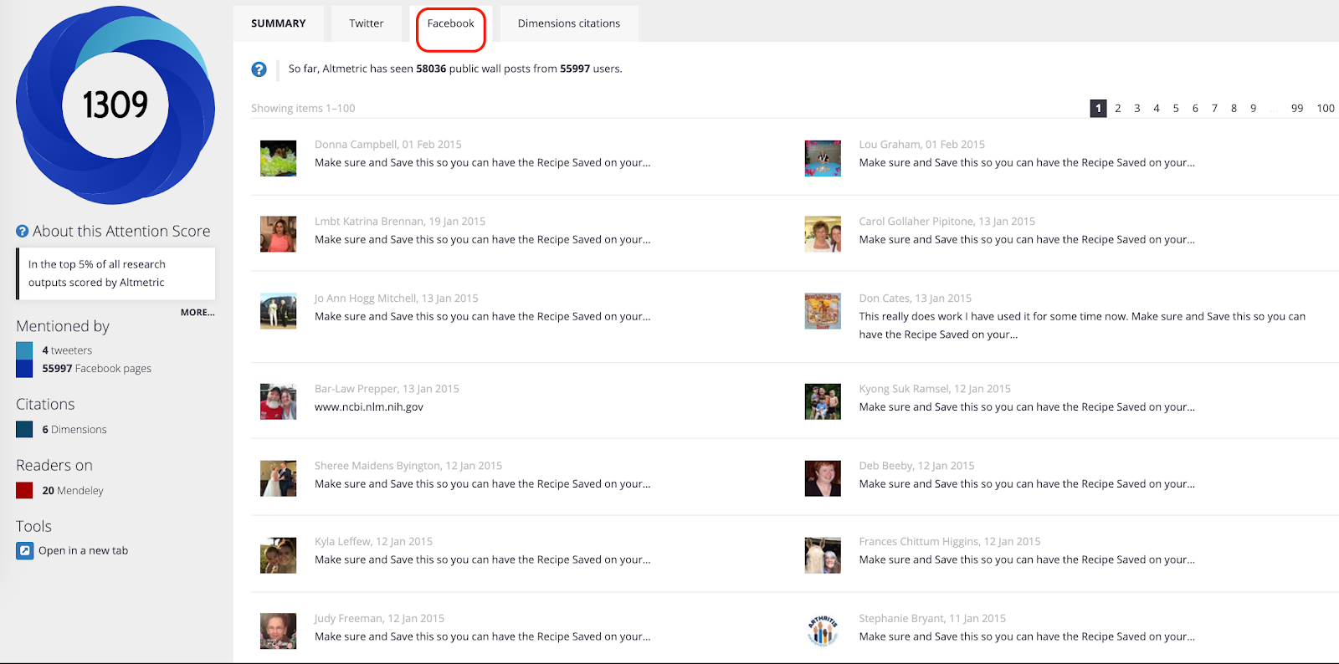Open the Dimensions citations tab
This screenshot has height=664, width=1339.
[x=569, y=23]
